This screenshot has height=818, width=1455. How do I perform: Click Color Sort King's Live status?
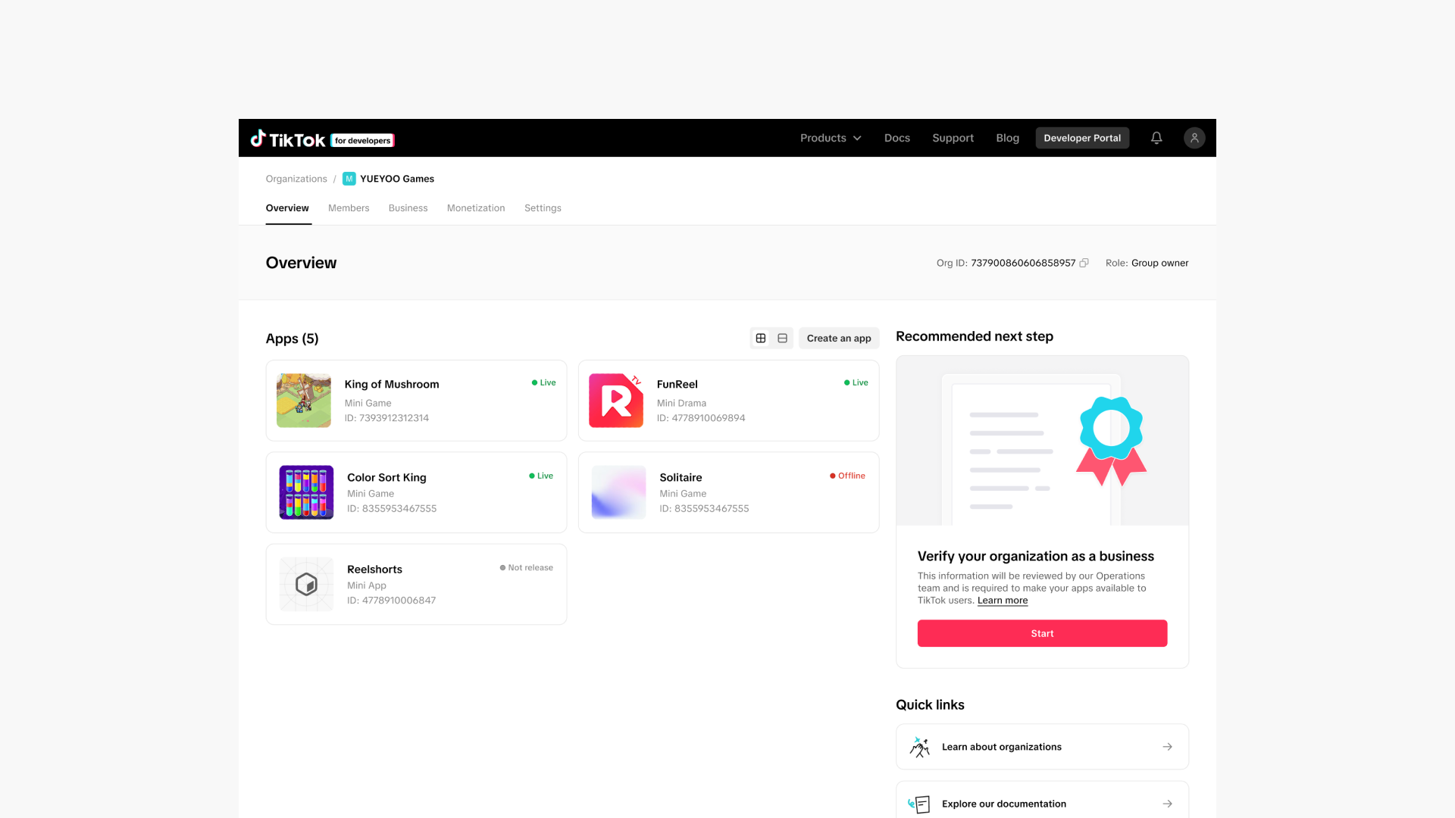[540, 476]
